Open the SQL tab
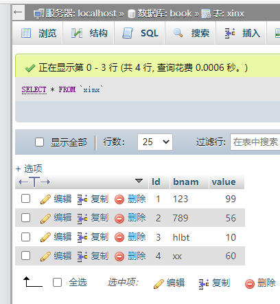Screen dimensions: 280x304 (140, 33)
